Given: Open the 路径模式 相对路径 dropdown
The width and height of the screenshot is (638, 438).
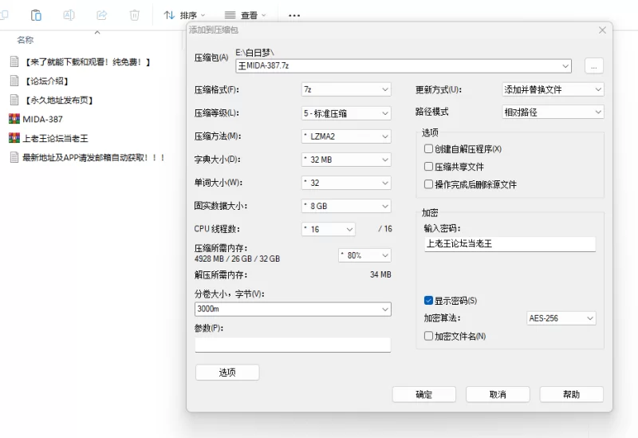Looking at the screenshot, I should (x=553, y=112).
